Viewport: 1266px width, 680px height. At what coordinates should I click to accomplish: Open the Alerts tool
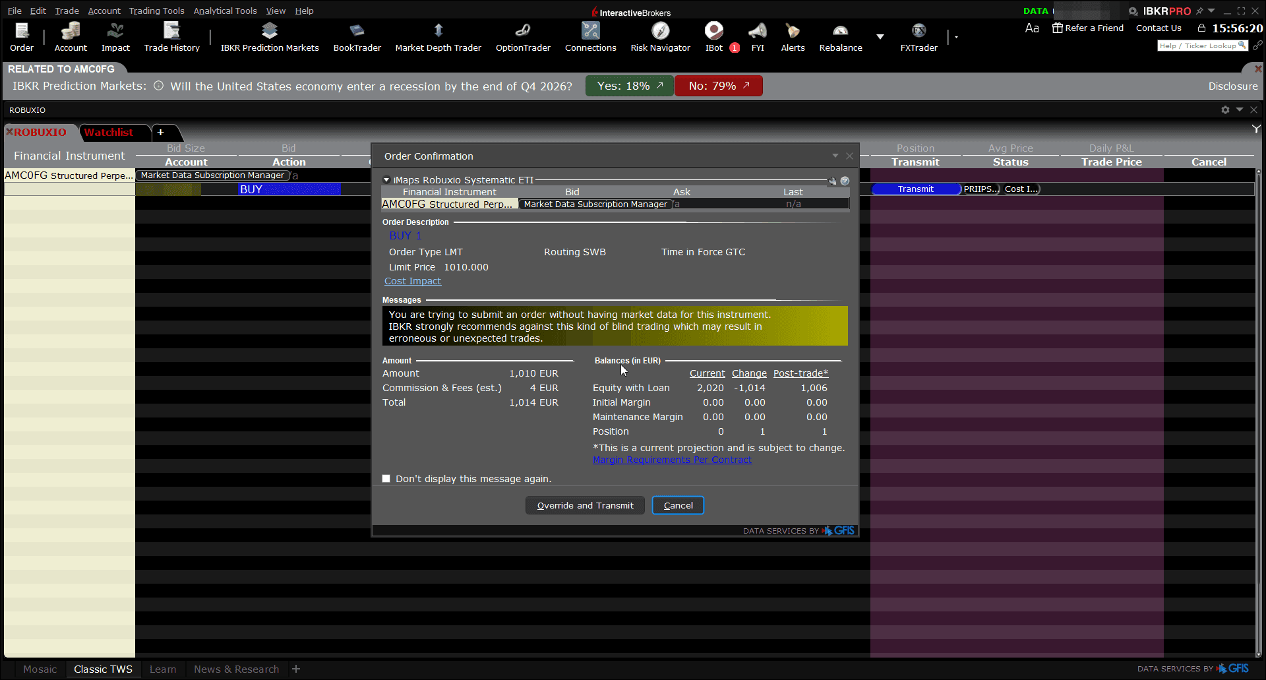click(x=793, y=37)
